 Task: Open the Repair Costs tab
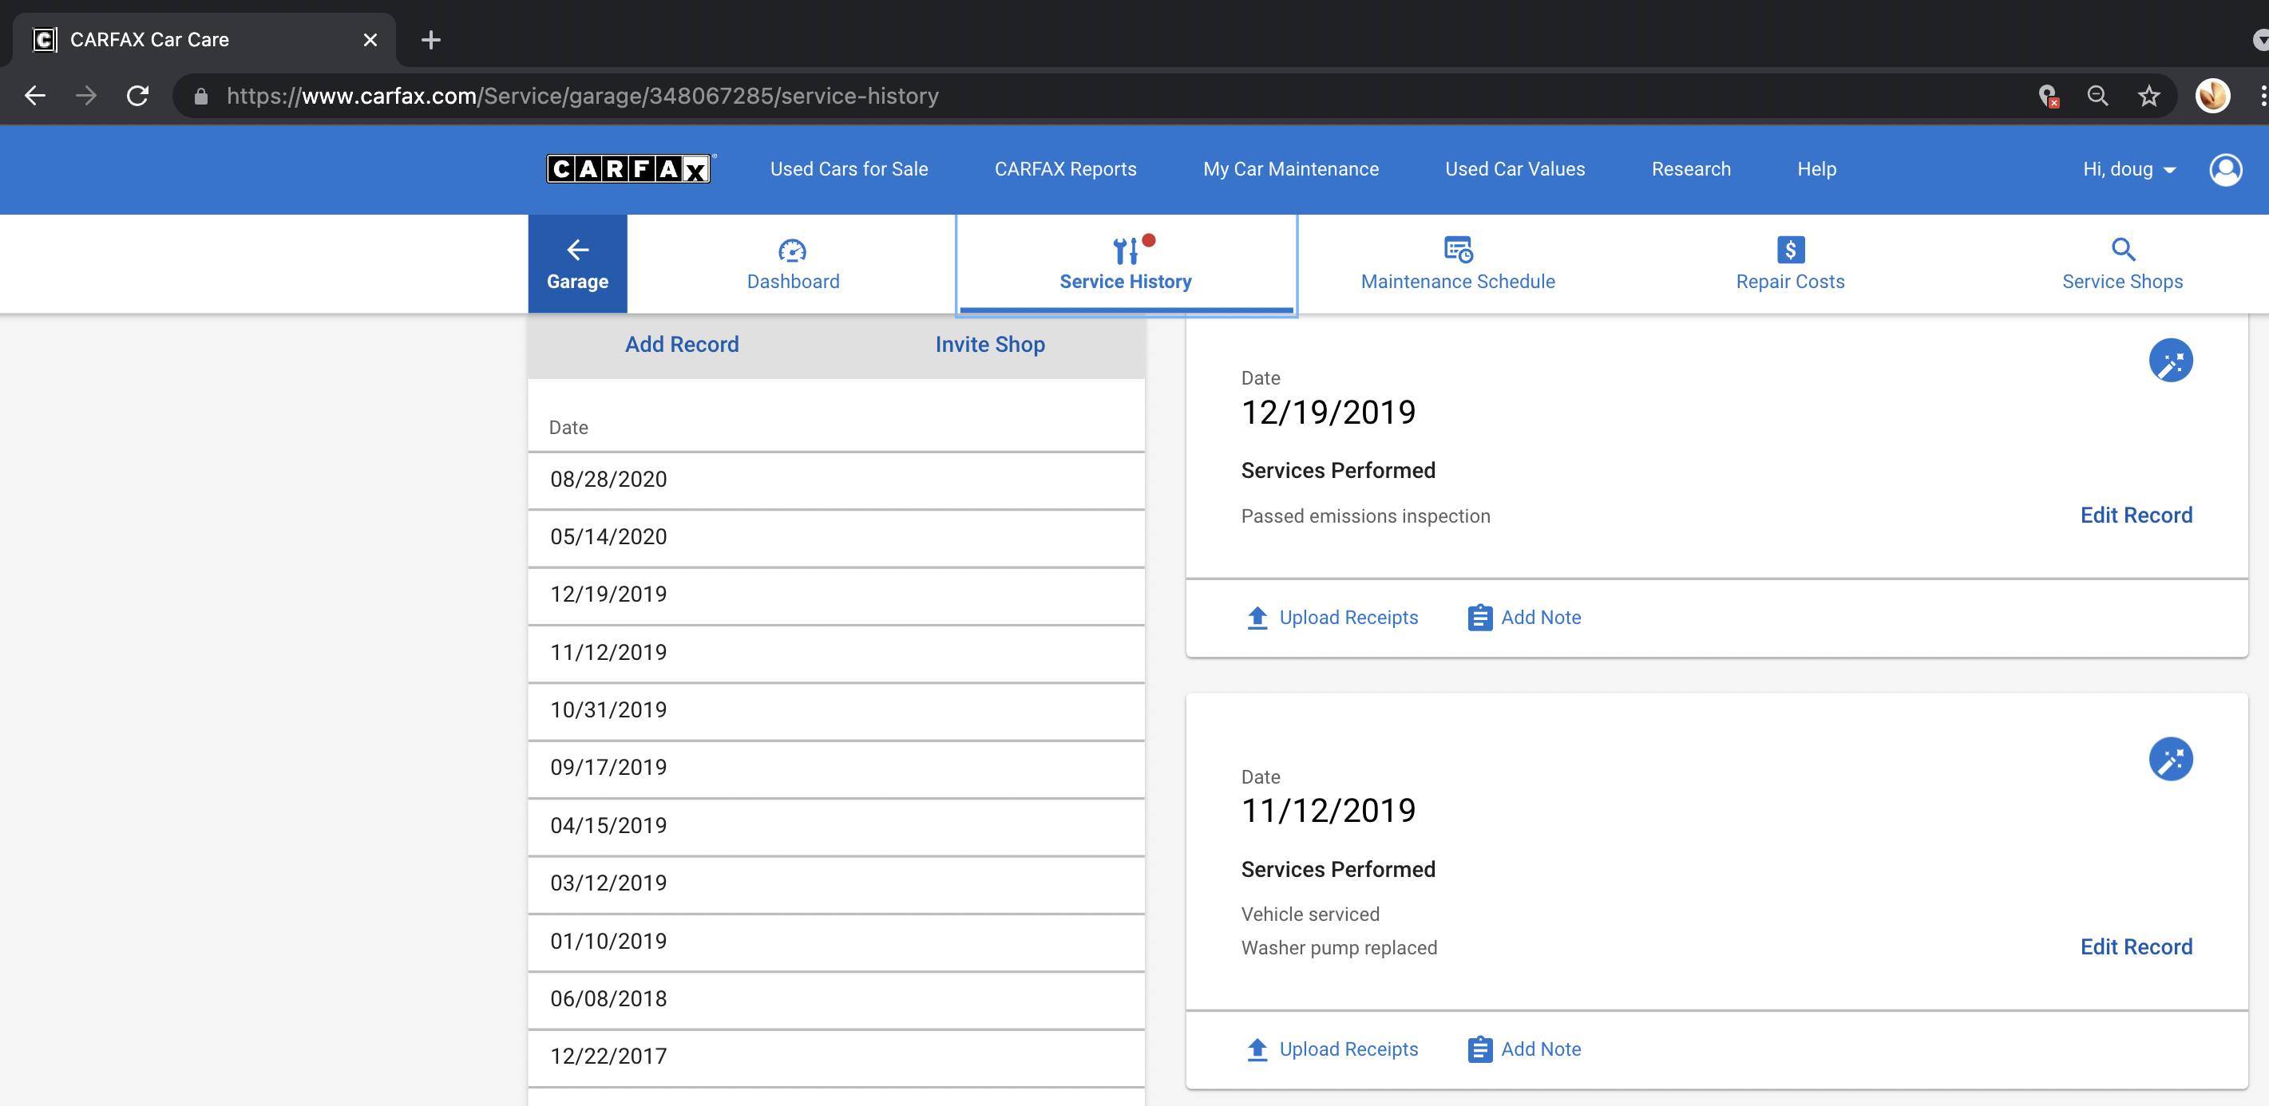(1790, 264)
